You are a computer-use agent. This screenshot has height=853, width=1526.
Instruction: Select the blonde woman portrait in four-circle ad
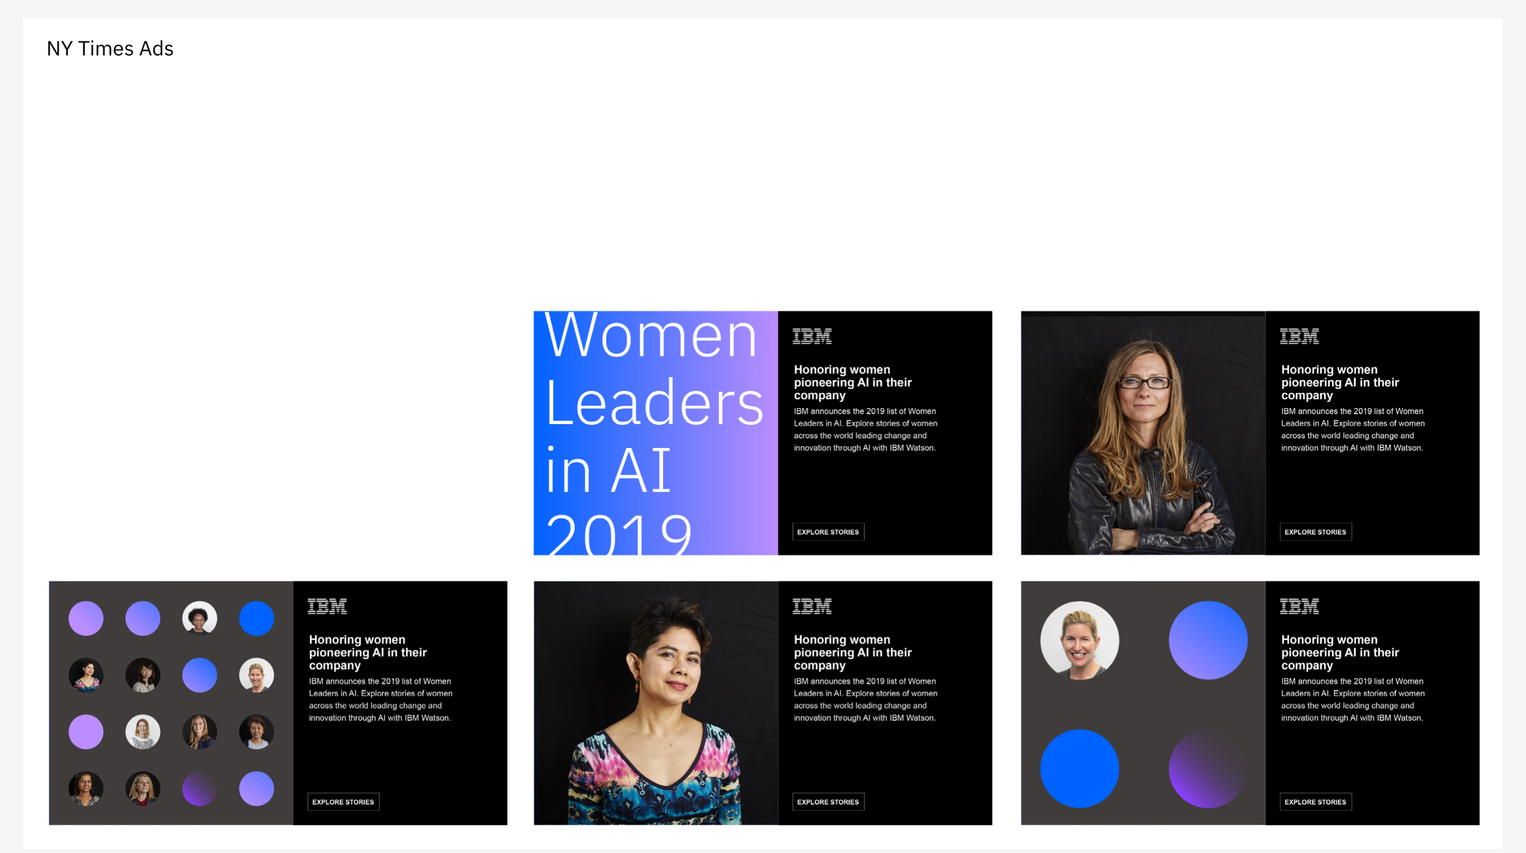(x=1079, y=640)
